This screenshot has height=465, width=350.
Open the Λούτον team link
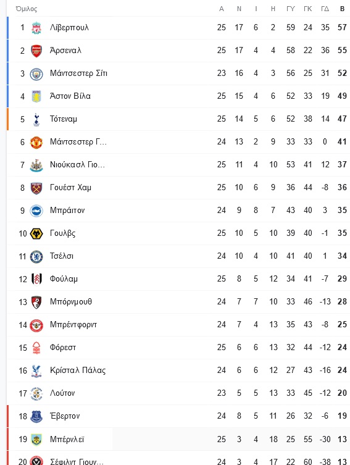[62, 393]
